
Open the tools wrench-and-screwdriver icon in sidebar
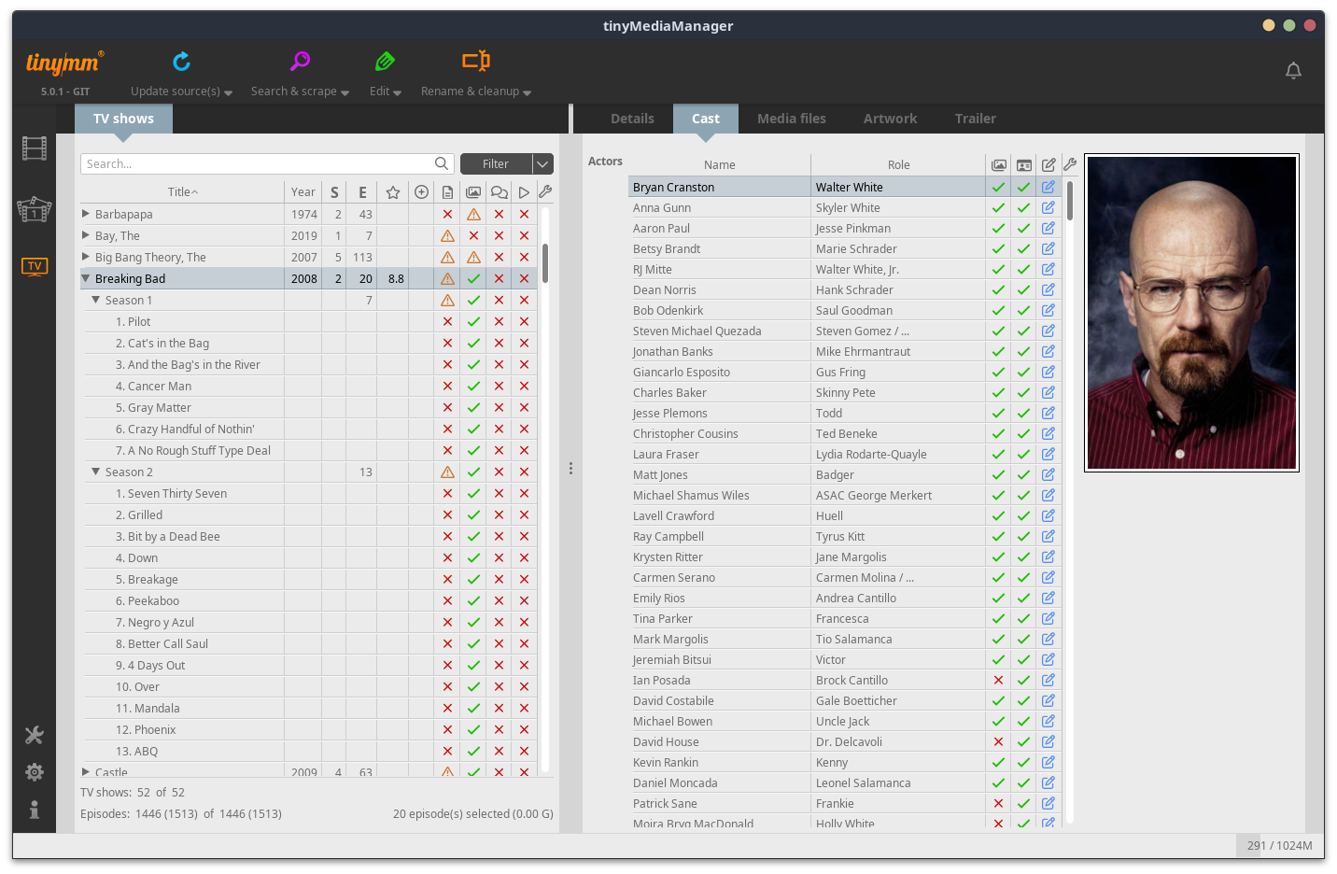click(x=35, y=736)
